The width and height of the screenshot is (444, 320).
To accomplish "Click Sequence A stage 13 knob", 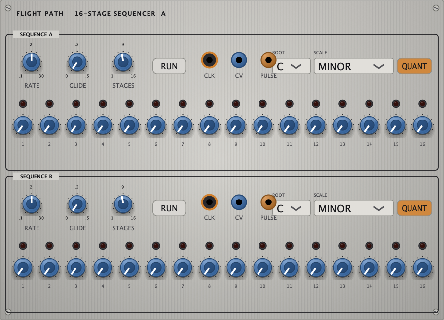I will point(342,125).
